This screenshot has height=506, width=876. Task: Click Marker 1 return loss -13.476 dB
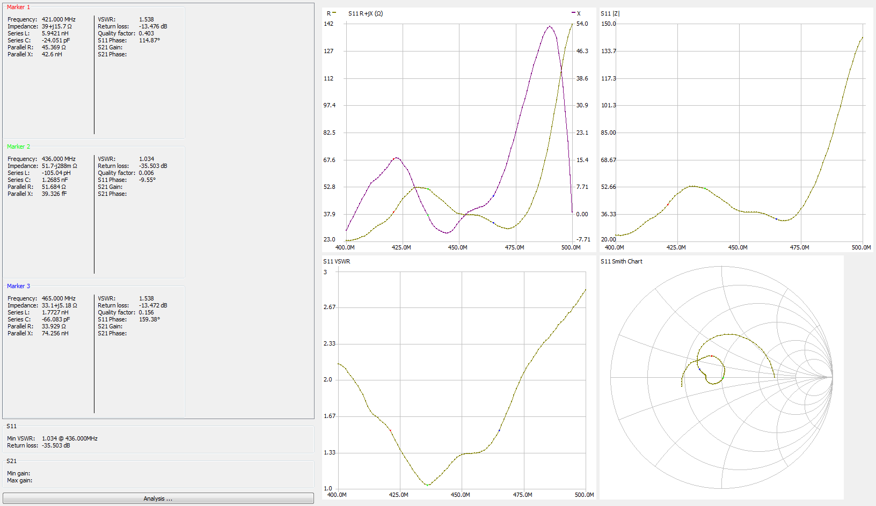coord(153,26)
